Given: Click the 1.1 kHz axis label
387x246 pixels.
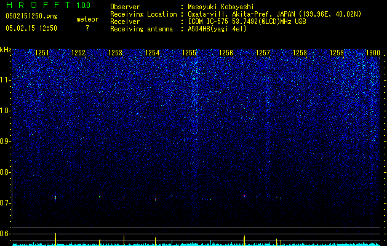Looking at the screenshot, I should point(4,80).
